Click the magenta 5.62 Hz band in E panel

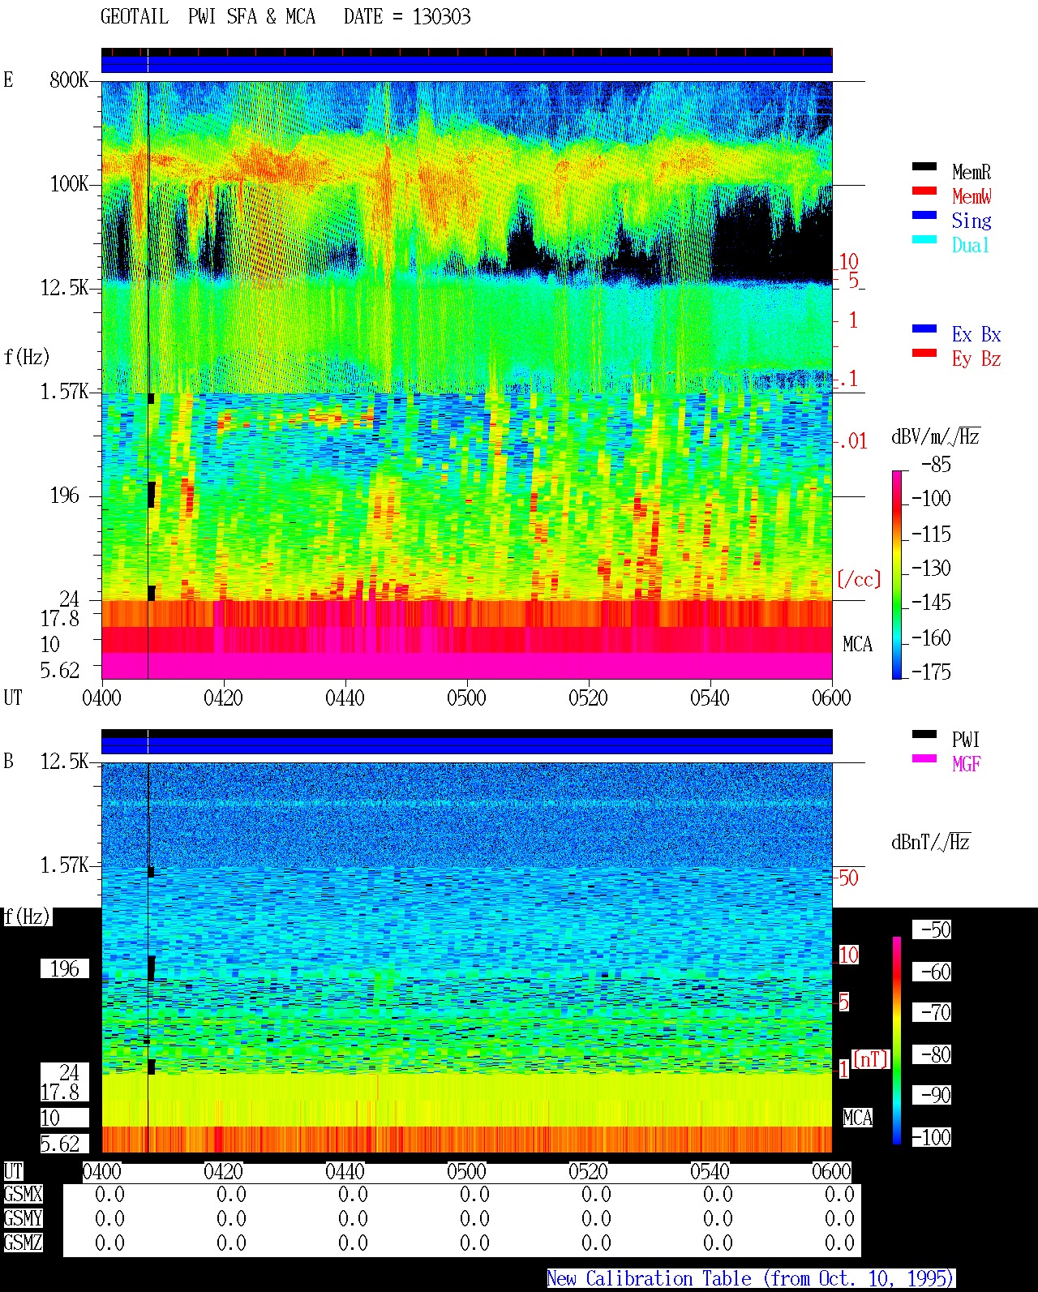(x=466, y=666)
